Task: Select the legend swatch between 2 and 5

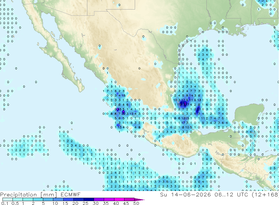Action: tap(38, 199)
